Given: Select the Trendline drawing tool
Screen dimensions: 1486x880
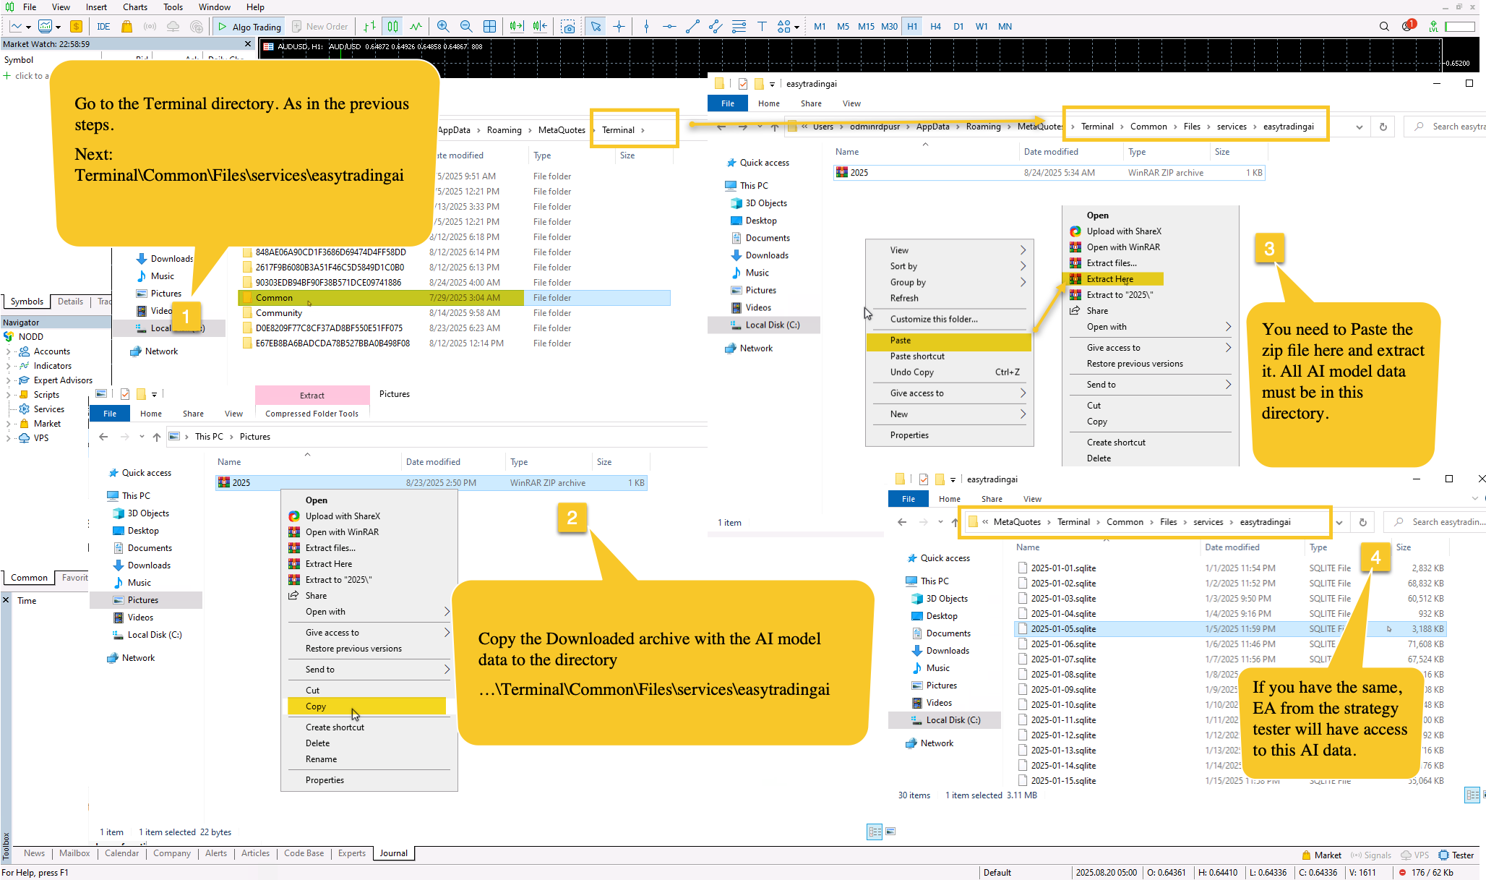Looking at the screenshot, I should click(x=692, y=27).
